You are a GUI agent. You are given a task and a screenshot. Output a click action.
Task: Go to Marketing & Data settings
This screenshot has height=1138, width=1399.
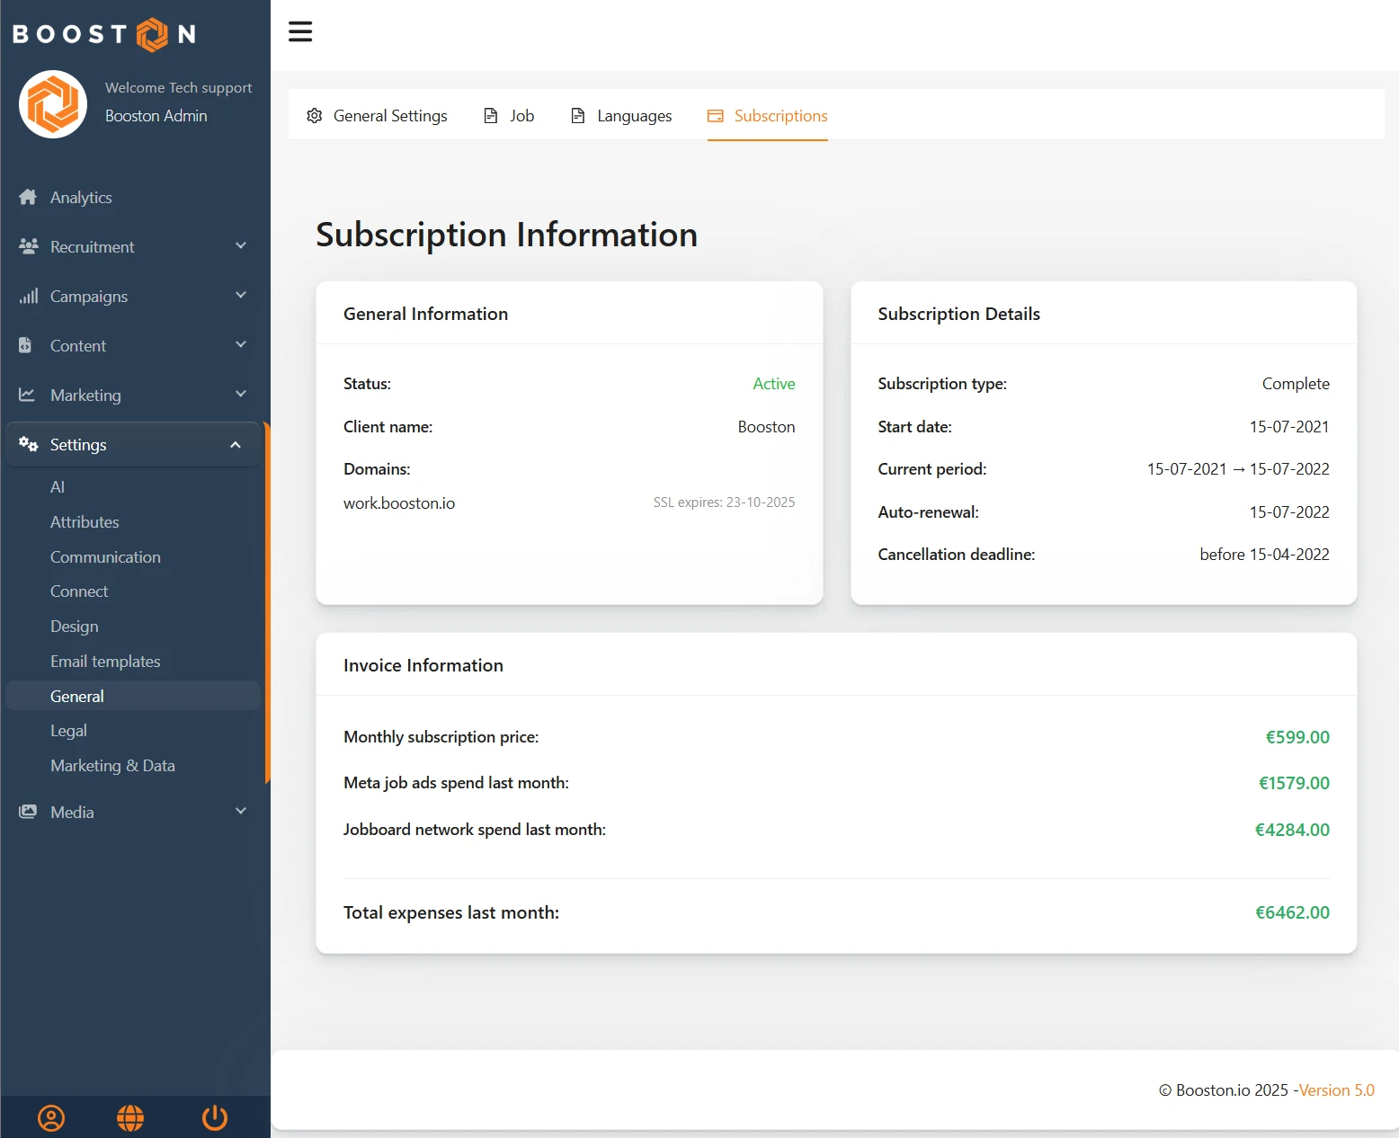tap(112, 766)
